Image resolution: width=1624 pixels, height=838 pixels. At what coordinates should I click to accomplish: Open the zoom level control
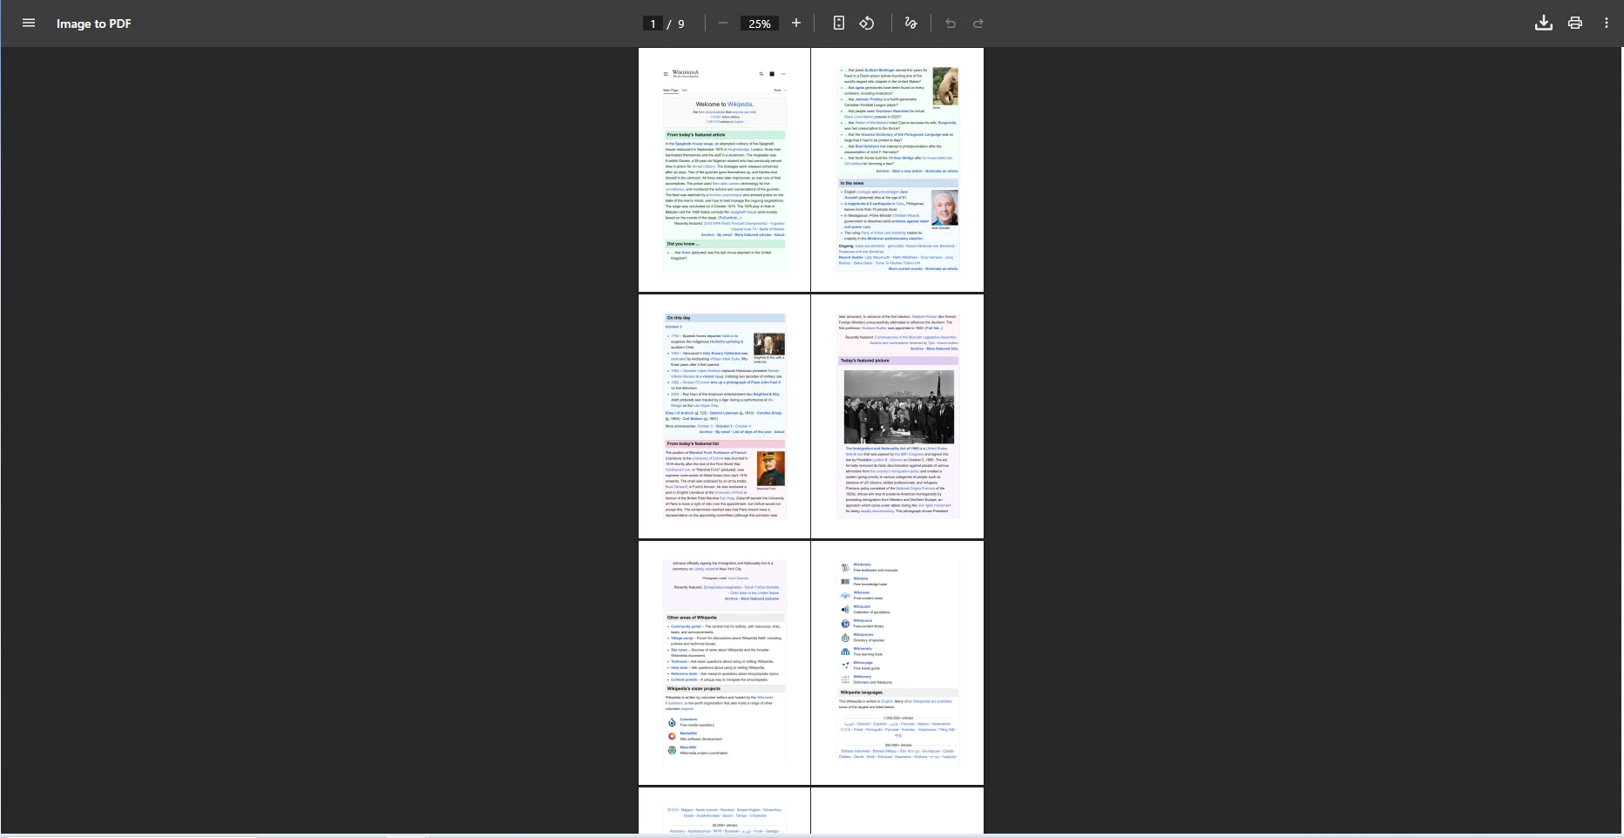pyautogui.click(x=759, y=24)
